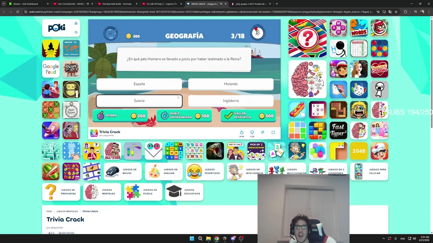Open the Sudoku game tile
This screenshot has width=433, height=243.
318,110
